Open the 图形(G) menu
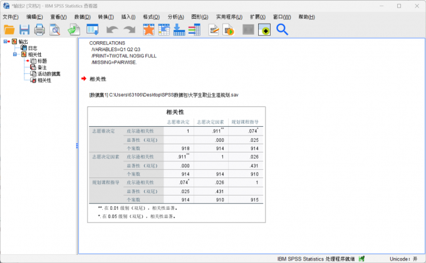 pyautogui.click(x=200, y=16)
